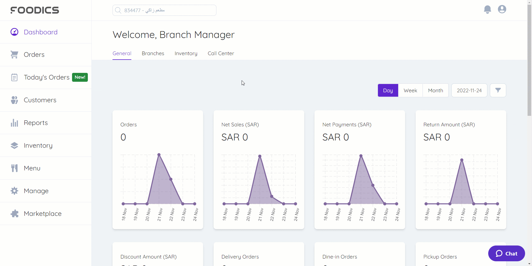Image resolution: width=532 pixels, height=266 pixels.
Task: Click the branch search input field
Action: point(164,10)
